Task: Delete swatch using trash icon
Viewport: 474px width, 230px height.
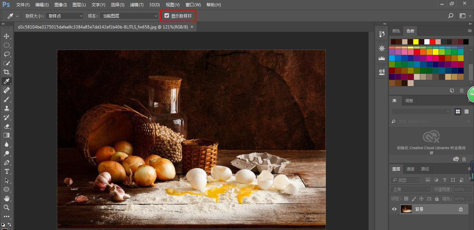Action: pos(462,91)
